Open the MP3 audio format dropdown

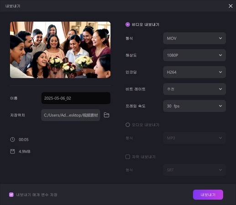click(x=194, y=138)
